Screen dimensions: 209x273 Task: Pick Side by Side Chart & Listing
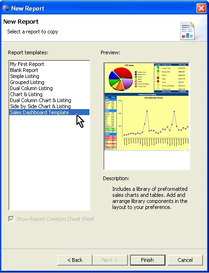coord(40,106)
